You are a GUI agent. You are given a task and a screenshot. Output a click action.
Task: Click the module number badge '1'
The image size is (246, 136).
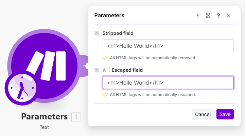click(76, 117)
